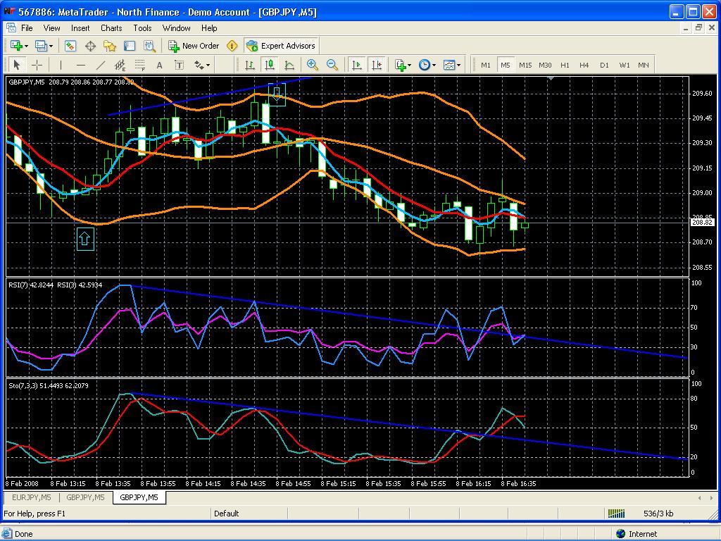The height and width of the screenshot is (541, 721).
Task: Open the new chart dropdown arrow
Action: pos(27,46)
